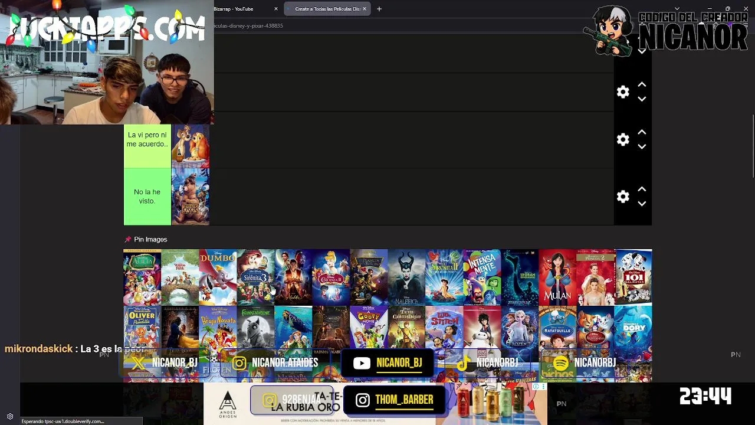Select the 'Create a Todas las Peliculas' tab
This screenshot has height=425, width=755.
tap(327, 9)
